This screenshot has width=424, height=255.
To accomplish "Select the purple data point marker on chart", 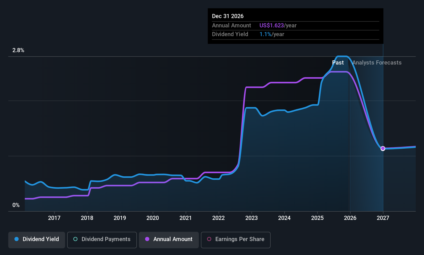I will click(383, 148).
